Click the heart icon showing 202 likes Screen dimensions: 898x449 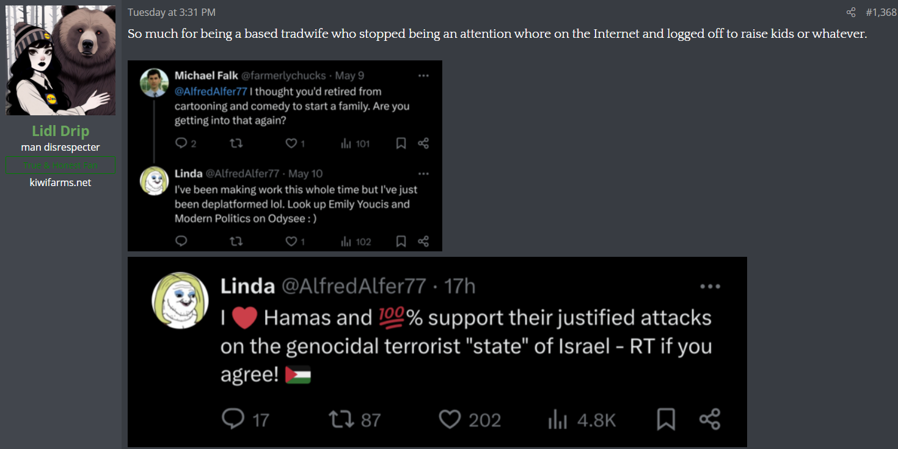pos(450,419)
